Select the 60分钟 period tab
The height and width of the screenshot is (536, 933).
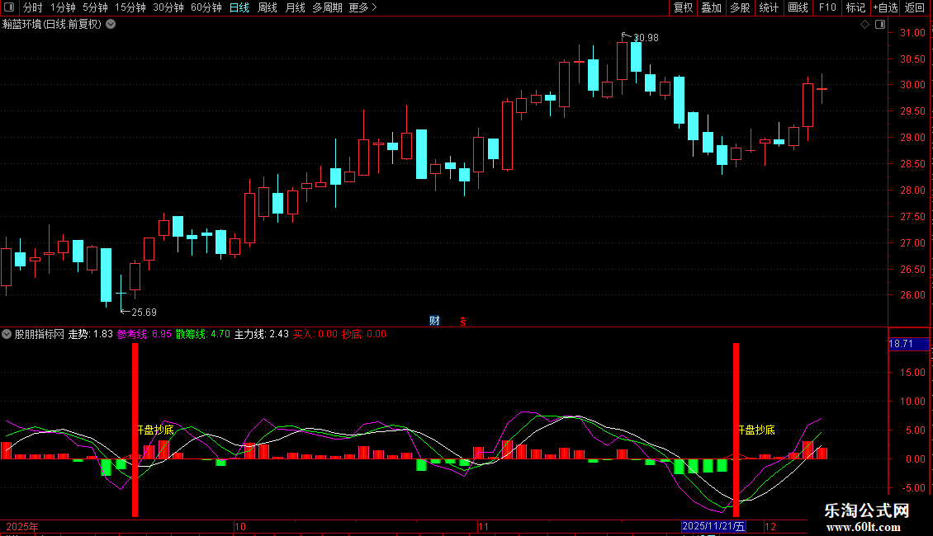click(206, 7)
